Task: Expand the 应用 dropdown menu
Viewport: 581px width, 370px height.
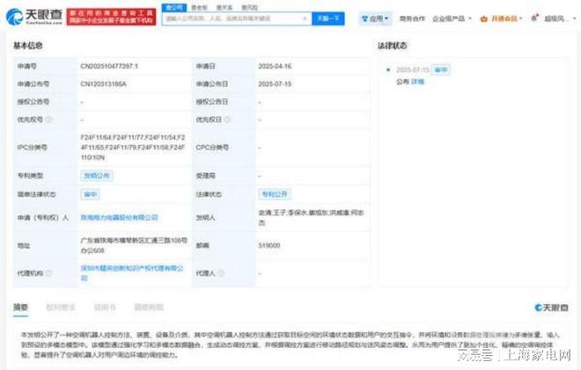Action: point(388,18)
